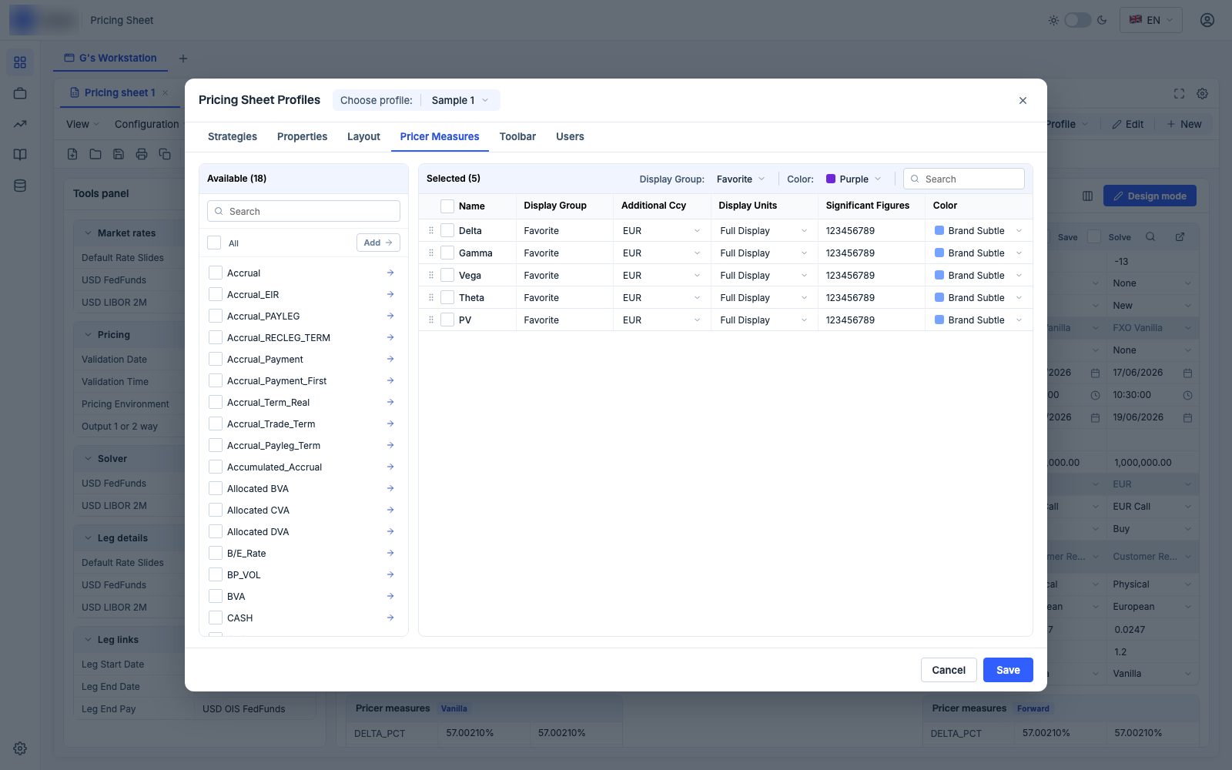
Task: Switch to the Properties tab
Action: pyautogui.click(x=302, y=136)
